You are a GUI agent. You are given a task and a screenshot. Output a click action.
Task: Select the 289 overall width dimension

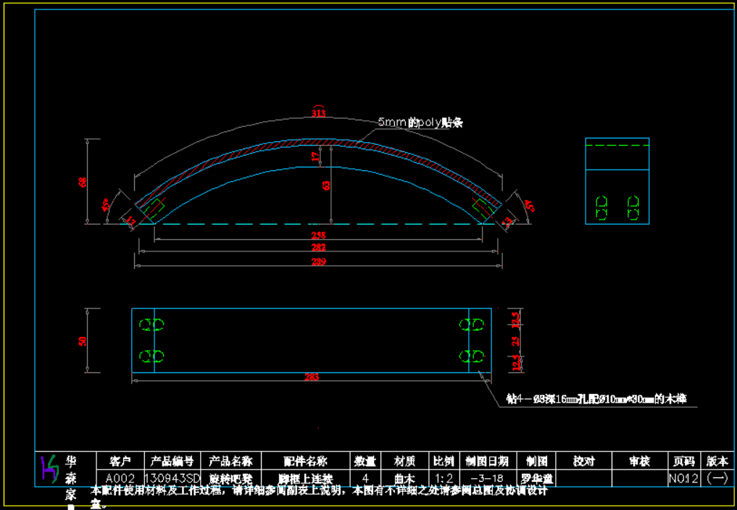pos(318,262)
